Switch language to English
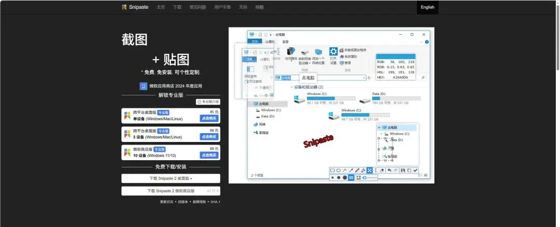Image resolution: width=560 pixels, height=227 pixels. (427, 7)
